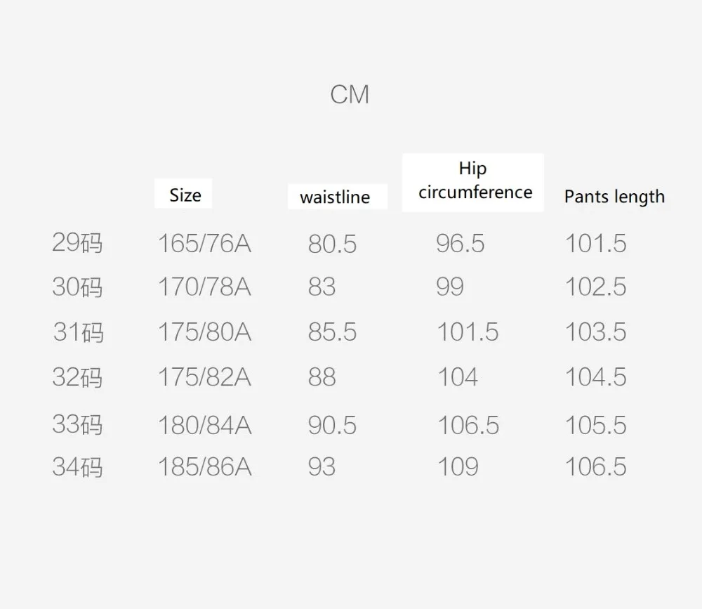Click the Size column header

pyautogui.click(x=185, y=195)
